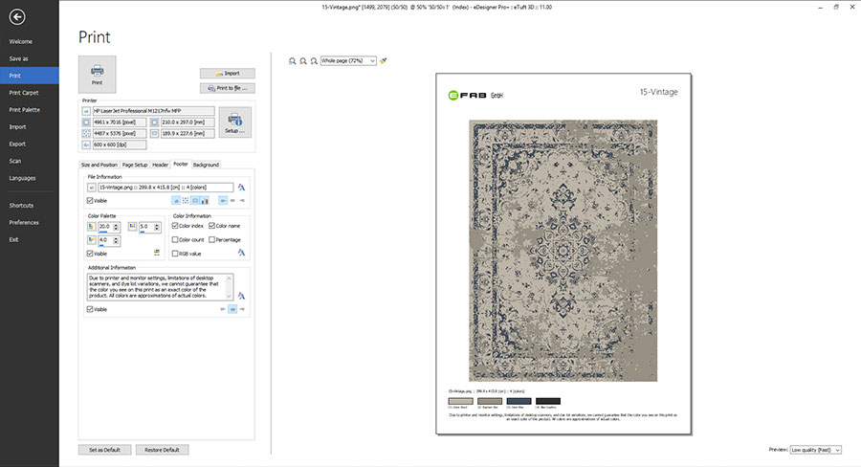Uncheck the Color name checkbox

pyautogui.click(x=212, y=226)
